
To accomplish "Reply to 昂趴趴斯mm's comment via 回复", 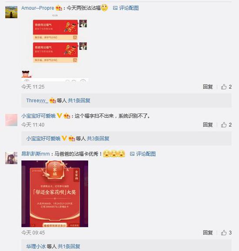I will (208, 233).
